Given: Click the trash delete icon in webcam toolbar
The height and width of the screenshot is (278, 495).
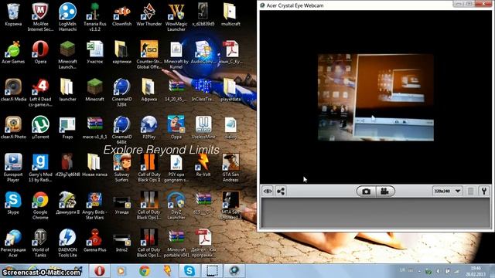Looking at the screenshot, I should click(470, 191).
